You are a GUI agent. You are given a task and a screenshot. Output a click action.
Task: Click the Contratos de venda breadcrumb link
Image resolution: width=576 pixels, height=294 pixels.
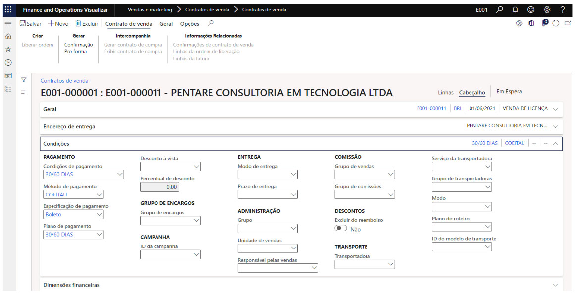click(x=64, y=81)
